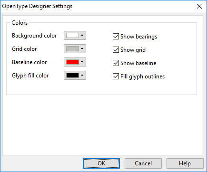Click the Grid color label

click(24, 49)
